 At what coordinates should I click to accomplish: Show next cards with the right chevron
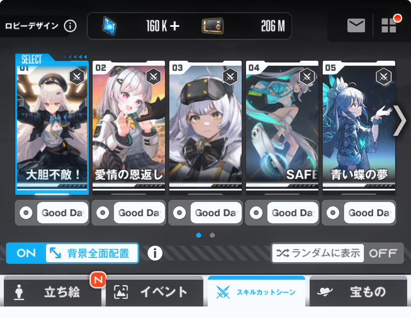[399, 120]
